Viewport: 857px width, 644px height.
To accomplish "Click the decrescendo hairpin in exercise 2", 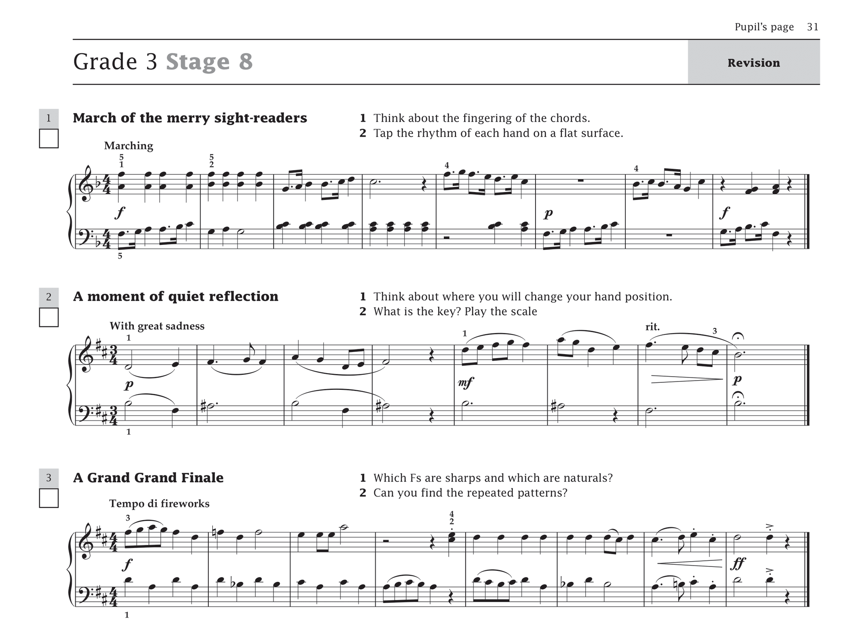I will click(x=687, y=379).
